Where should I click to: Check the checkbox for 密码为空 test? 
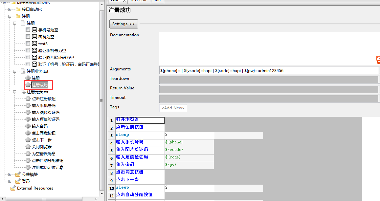coord(28,36)
